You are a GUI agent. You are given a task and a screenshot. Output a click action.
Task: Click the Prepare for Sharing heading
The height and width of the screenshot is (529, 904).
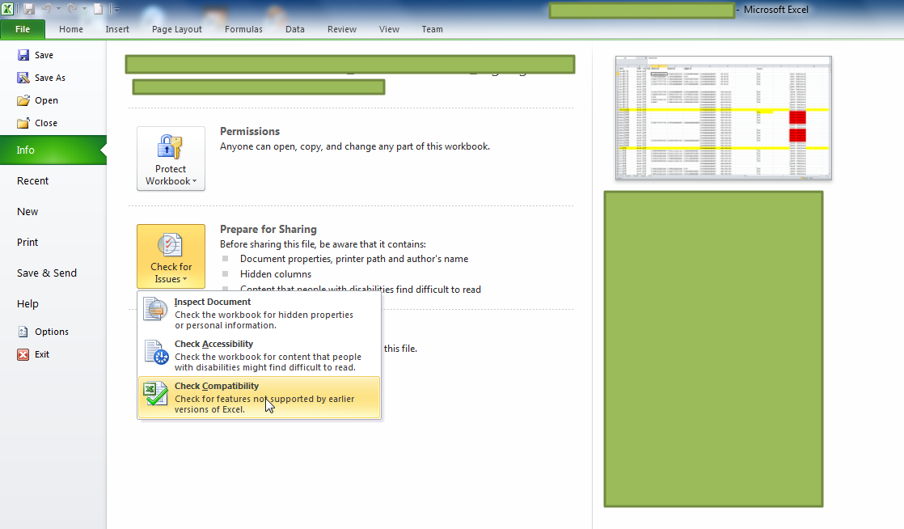(x=268, y=229)
